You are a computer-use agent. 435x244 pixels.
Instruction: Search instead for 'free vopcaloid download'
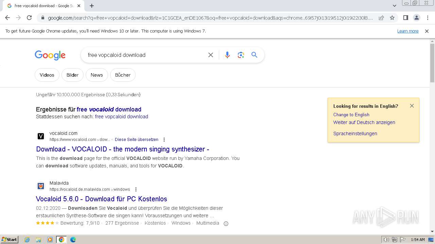[122, 117]
